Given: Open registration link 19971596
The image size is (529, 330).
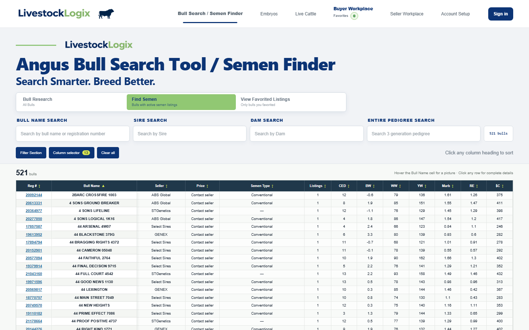Looking at the screenshot, I should click(34, 282).
